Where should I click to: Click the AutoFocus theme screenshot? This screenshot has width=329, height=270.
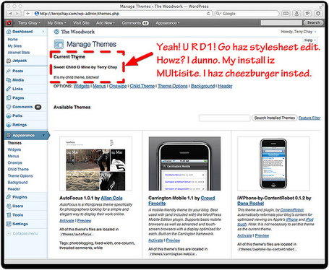95,164
